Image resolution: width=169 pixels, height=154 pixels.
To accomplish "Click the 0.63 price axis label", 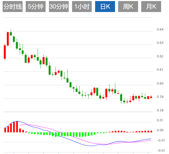I will coord(160,43).
